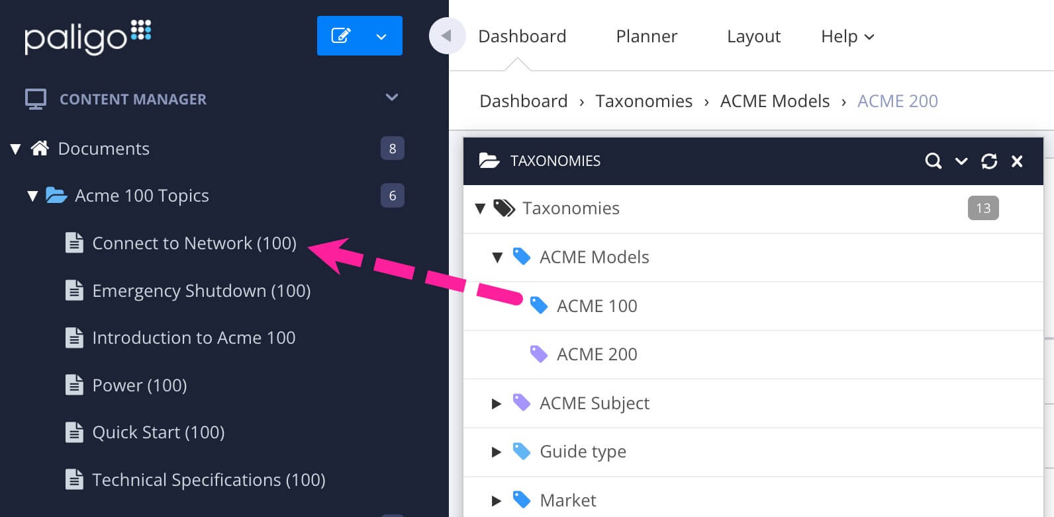Collapse the ACME Models taxonomy triangle

coord(498,258)
